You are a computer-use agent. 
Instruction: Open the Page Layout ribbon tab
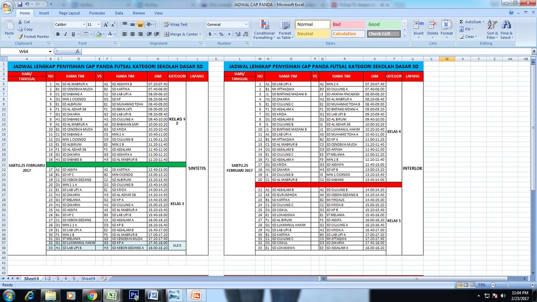coord(69,13)
